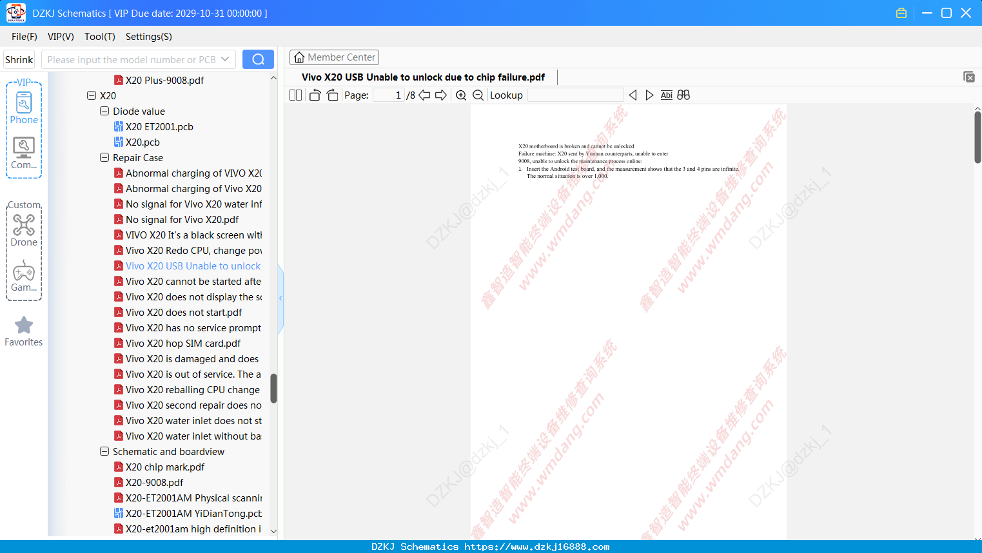982x553 pixels.
Task: Toggle the two-page view icon
Action: [295, 95]
